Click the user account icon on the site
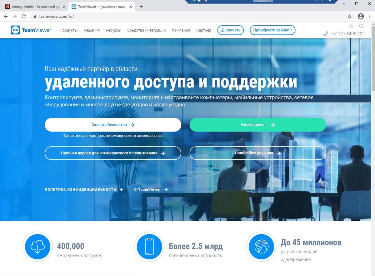 click(x=351, y=26)
